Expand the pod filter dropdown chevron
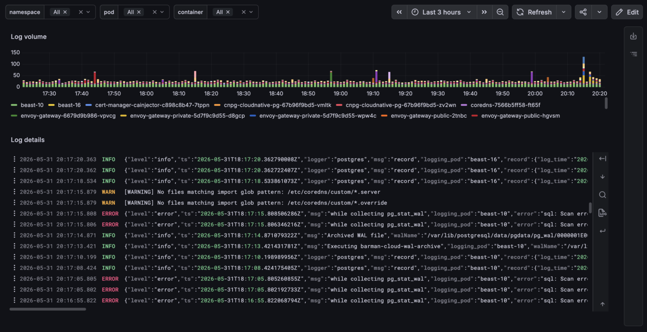The height and width of the screenshot is (332, 647). click(x=162, y=12)
